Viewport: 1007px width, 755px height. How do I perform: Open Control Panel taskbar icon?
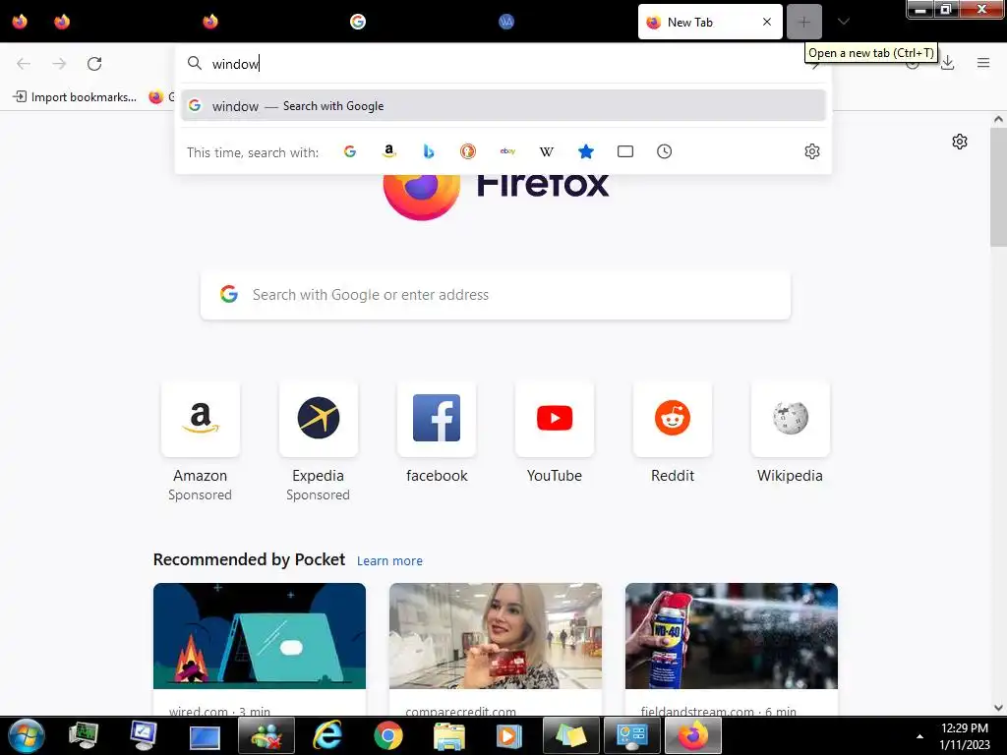coord(632,735)
